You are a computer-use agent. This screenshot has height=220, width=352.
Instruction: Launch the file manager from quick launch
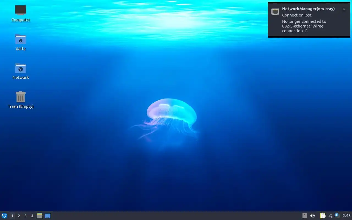[x=40, y=216]
